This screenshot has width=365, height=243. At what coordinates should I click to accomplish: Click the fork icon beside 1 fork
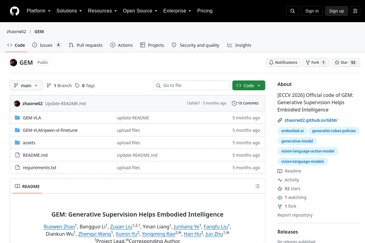click(280, 206)
